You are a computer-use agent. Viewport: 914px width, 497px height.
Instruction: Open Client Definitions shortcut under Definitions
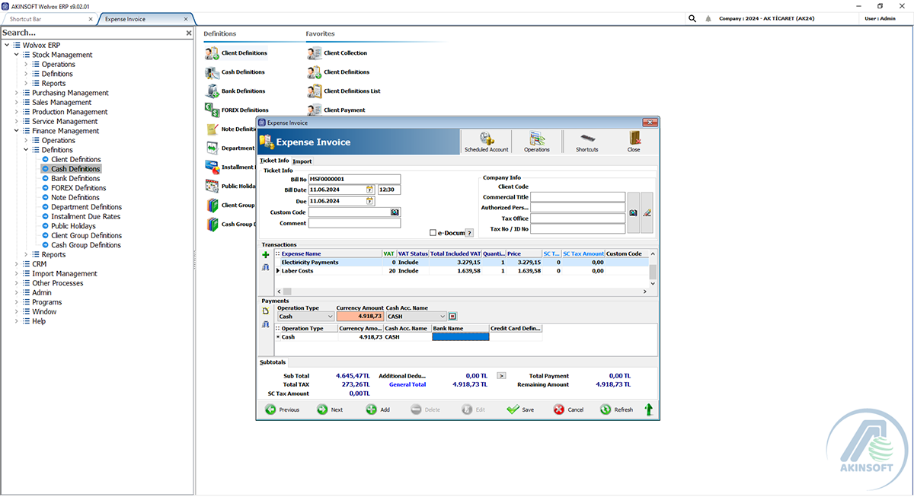(x=236, y=53)
